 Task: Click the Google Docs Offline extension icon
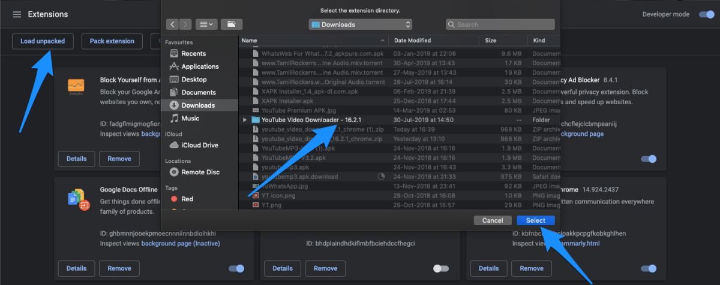(x=78, y=198)
